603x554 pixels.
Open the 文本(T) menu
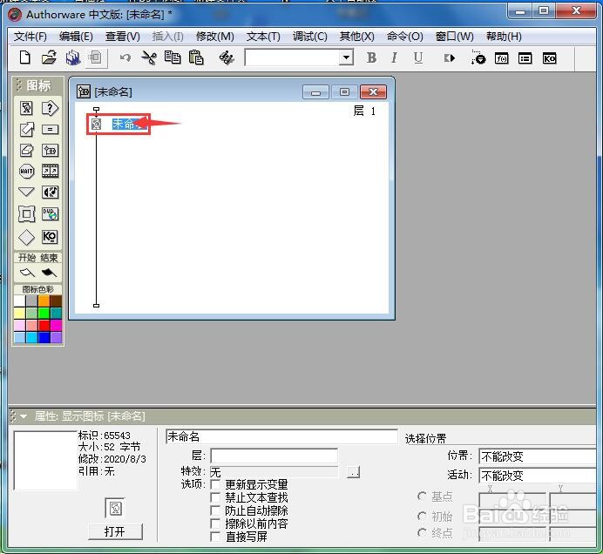click(x=263, y=37)
